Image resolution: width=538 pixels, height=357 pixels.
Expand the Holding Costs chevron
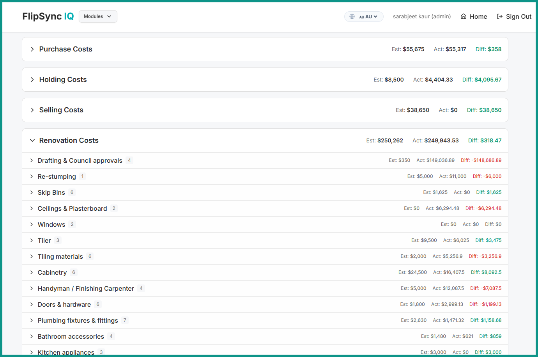32,80
